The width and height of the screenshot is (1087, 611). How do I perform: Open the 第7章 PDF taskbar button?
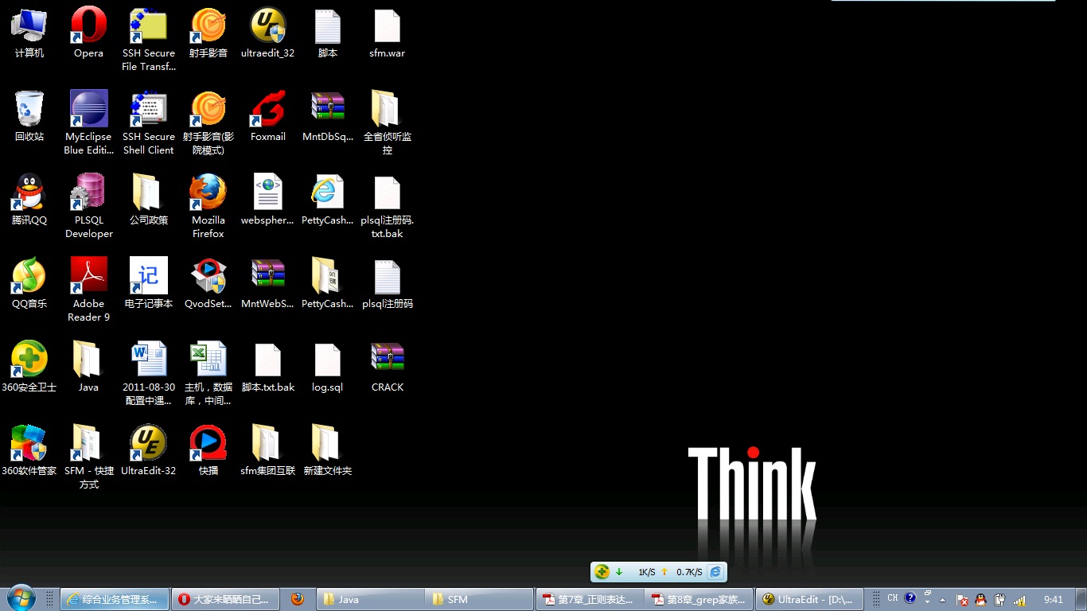click(x=589, y=599)
